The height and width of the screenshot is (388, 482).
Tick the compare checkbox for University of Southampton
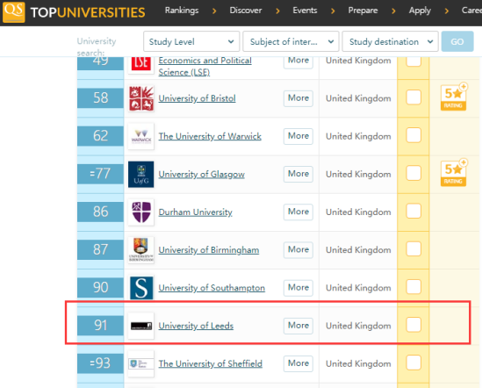(414, 286)
